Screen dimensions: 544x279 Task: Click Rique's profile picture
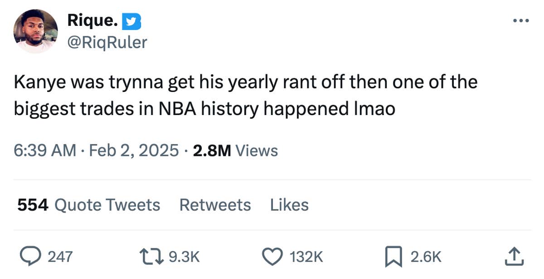pyautogui.click(x=35, y=31)
